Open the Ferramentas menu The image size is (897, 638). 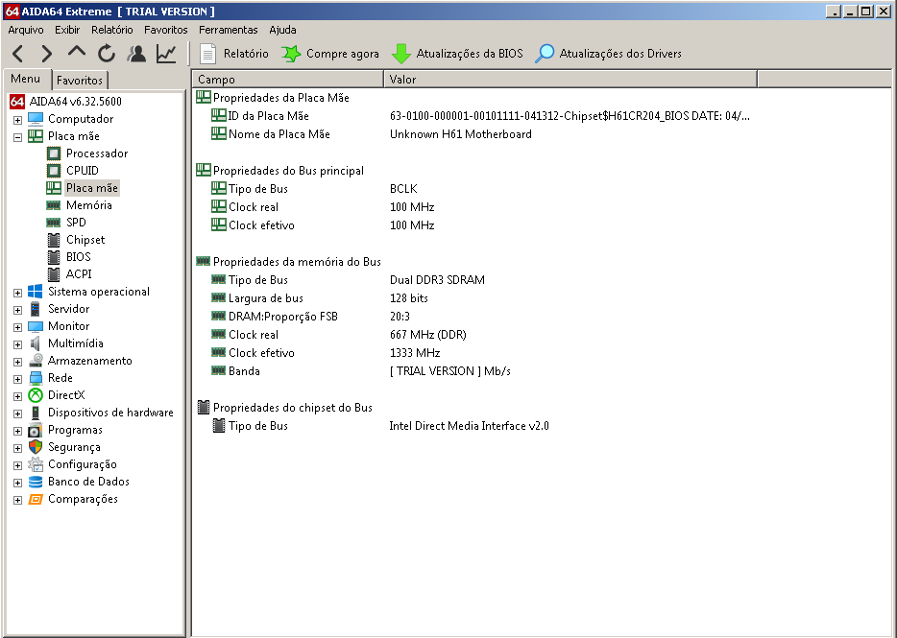tap(229, 30)
